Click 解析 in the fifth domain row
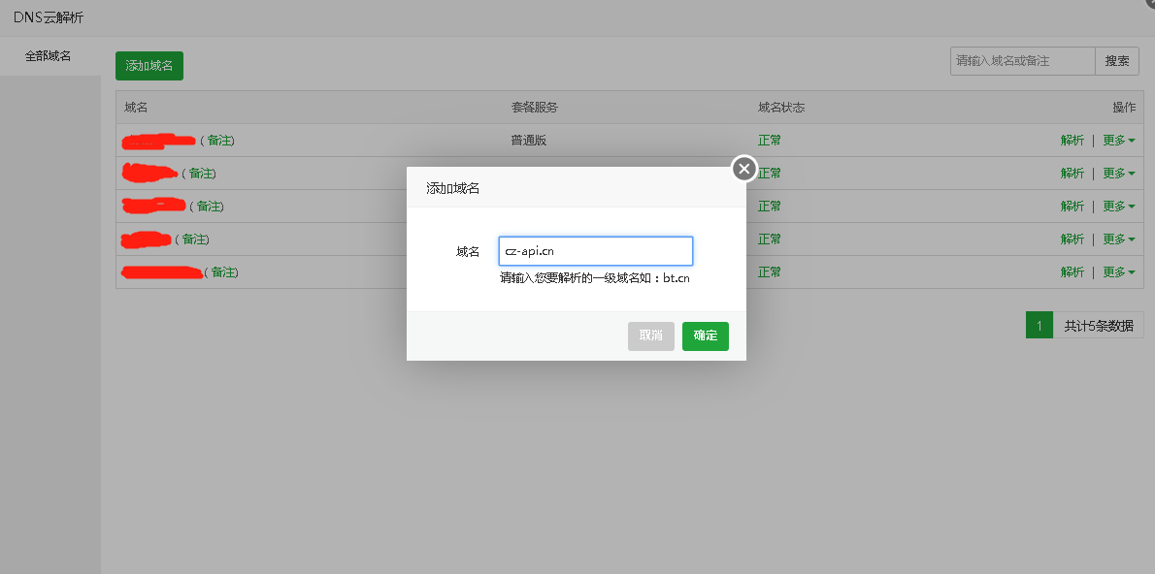The width and height of the screenshot is (1155, 574). pyautogui.click(x=1072, y=272)
